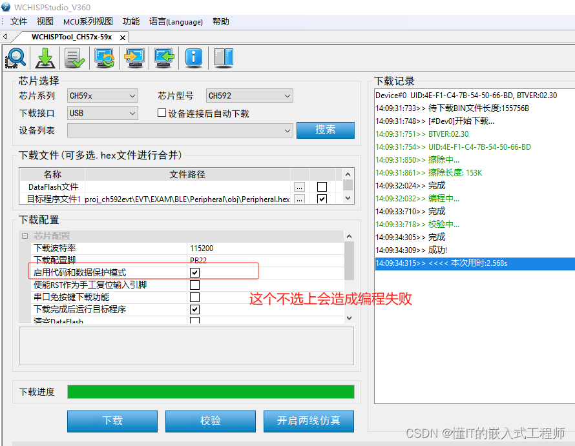Open the blue info toolbar icon

tap(194, 58)
